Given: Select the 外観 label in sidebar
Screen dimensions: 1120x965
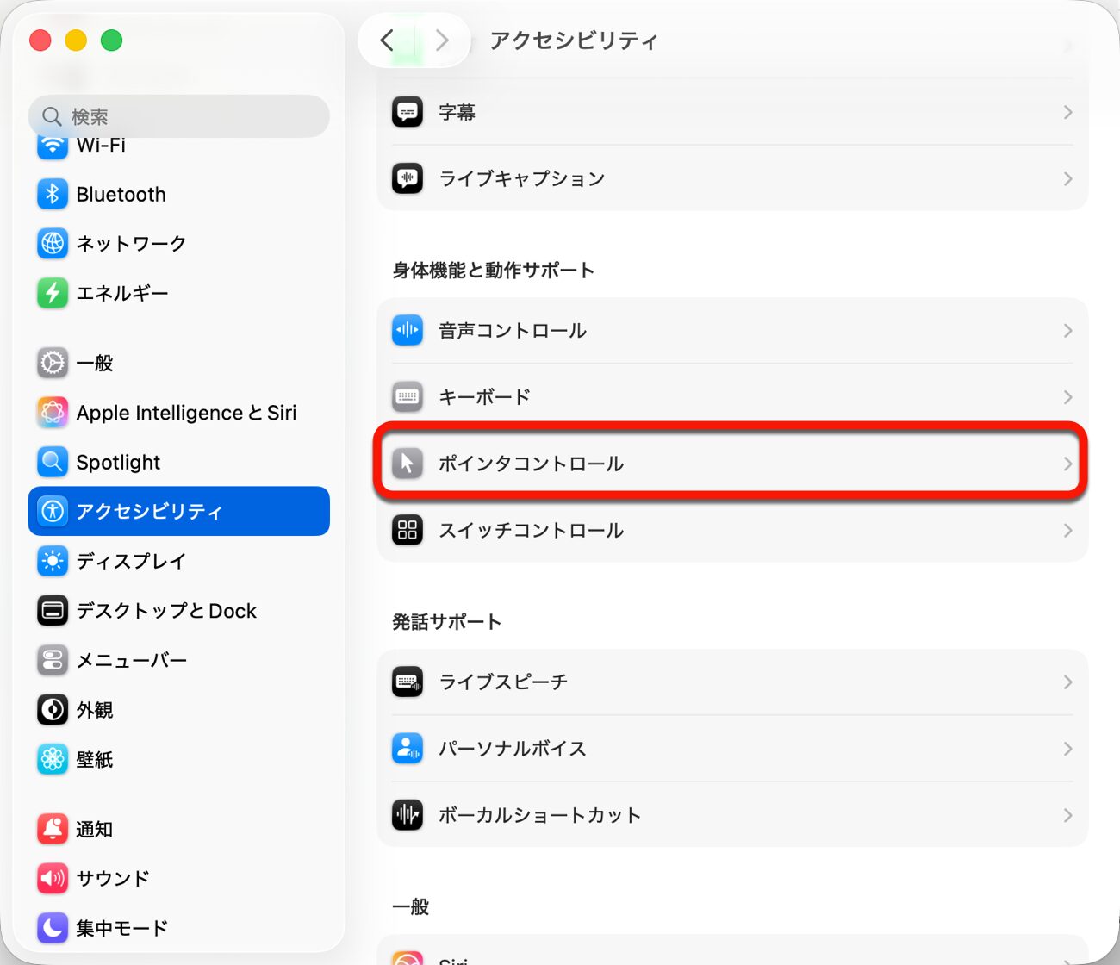Looking at the screenshot, I should pyautogui.click(x=95, y=710).
